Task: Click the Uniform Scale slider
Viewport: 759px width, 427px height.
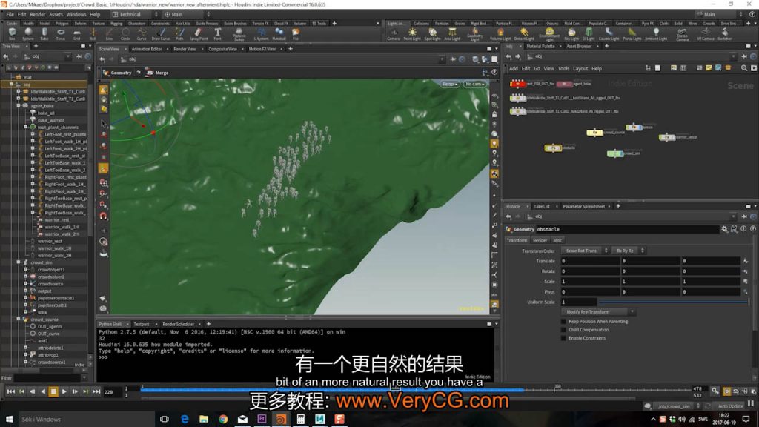Action: point(673,302)
